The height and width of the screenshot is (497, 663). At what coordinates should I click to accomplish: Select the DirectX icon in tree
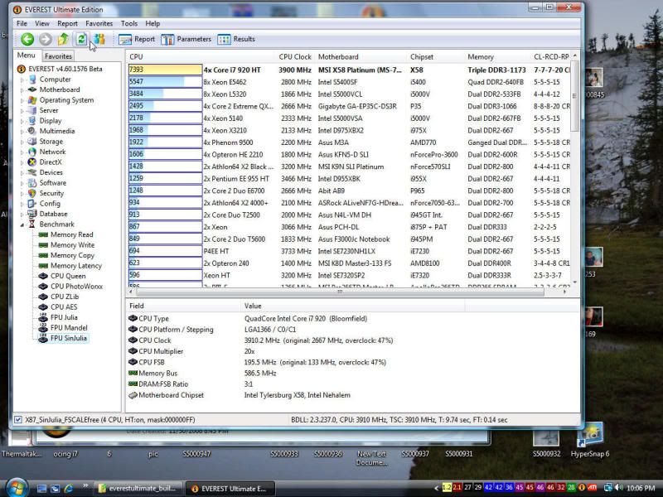coord(32,162)
